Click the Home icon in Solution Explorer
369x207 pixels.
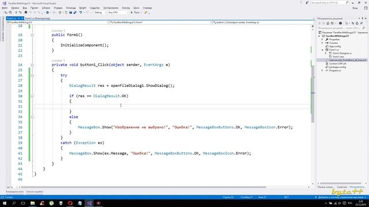tap(328, 23)
